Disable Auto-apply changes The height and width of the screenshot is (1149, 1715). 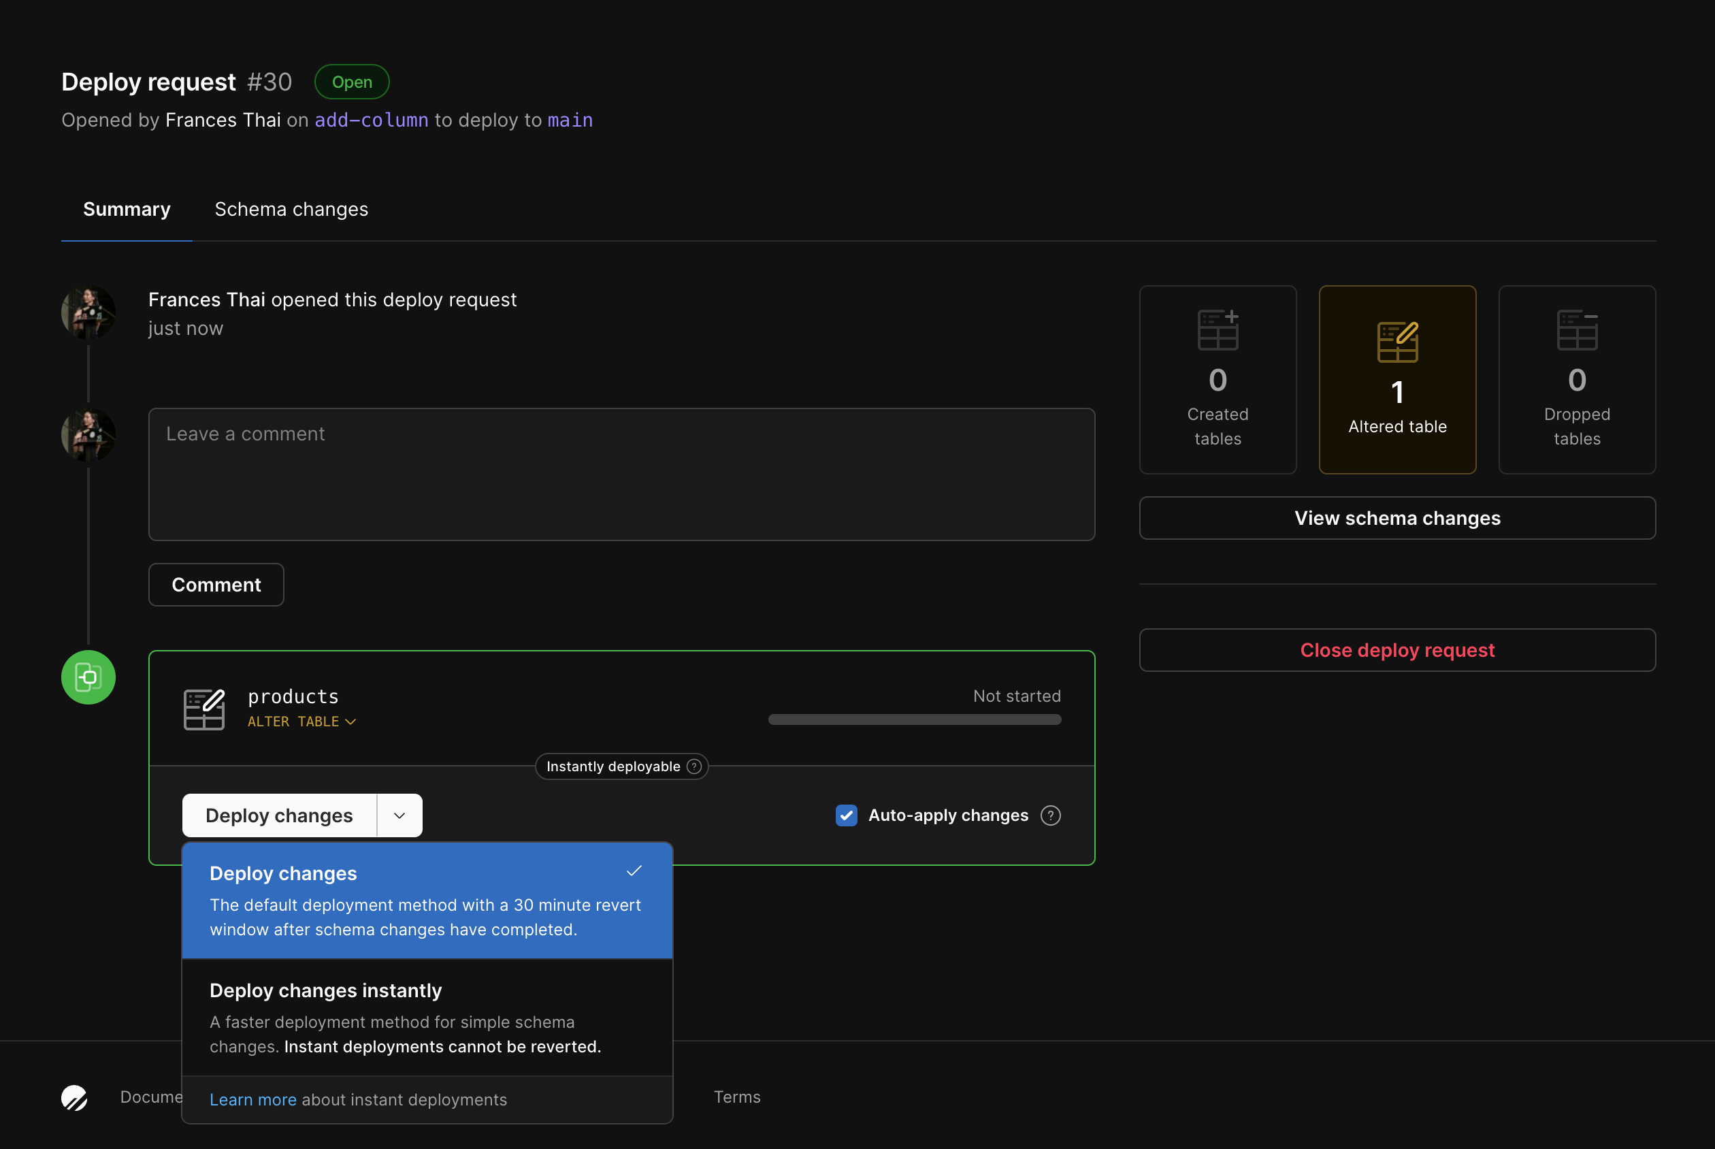click(846, 815)
